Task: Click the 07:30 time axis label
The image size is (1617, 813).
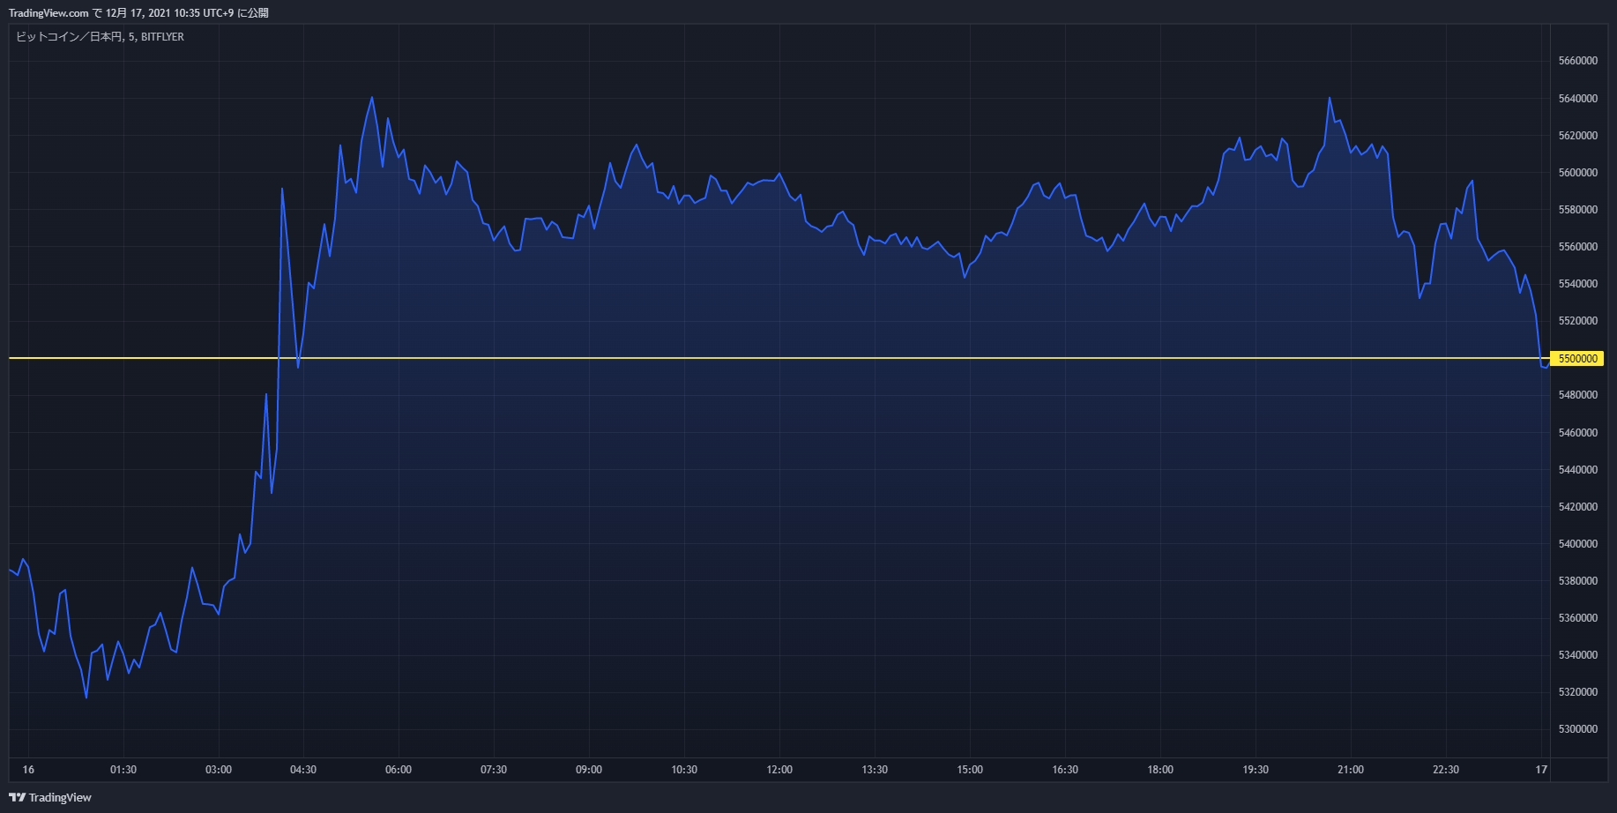Action: point(494,770)
